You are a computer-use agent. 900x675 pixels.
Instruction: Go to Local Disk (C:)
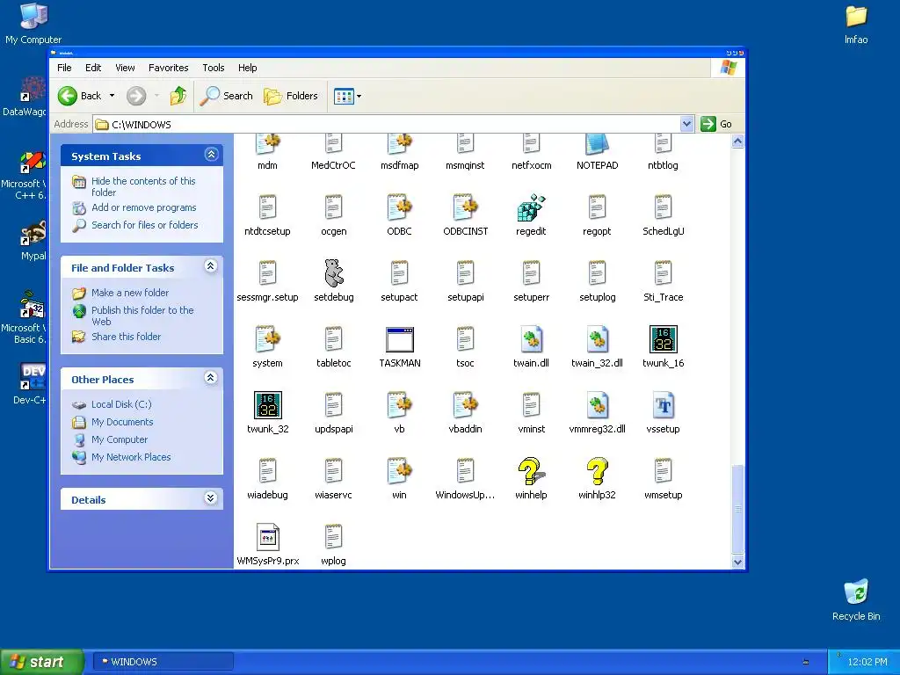(x=121, y=404)
